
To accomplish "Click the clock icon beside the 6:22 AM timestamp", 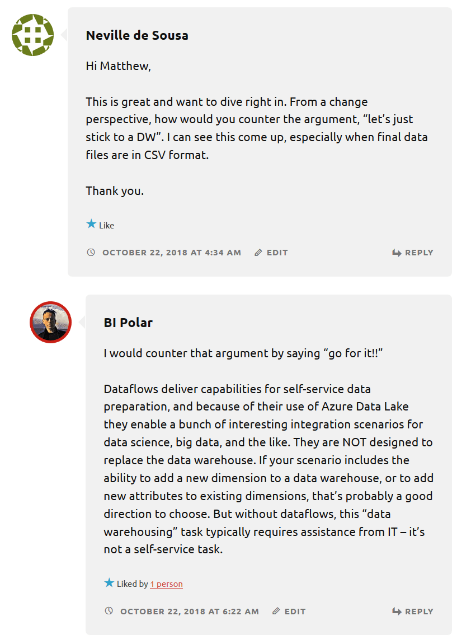I will pos(109,612).
